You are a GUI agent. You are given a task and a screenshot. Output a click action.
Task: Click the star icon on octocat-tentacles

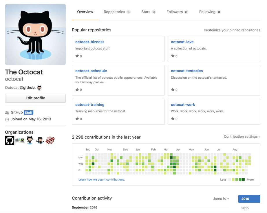[x=173, y=89]
